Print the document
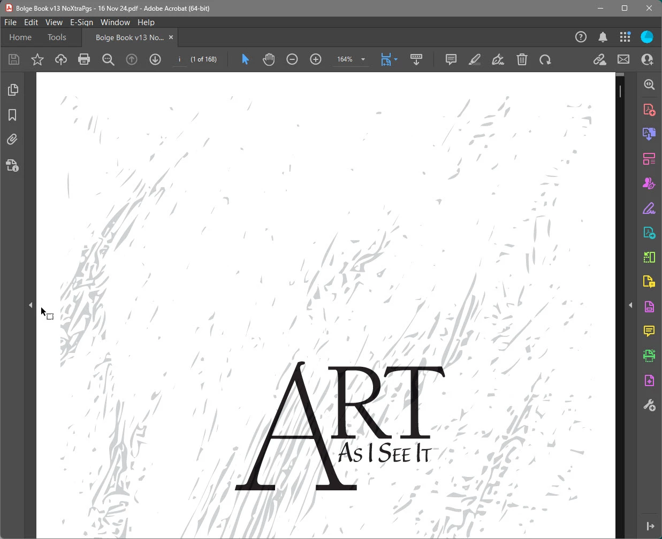Image resolution: width=662 pixels, height=539 pixels. coord(84,59)
